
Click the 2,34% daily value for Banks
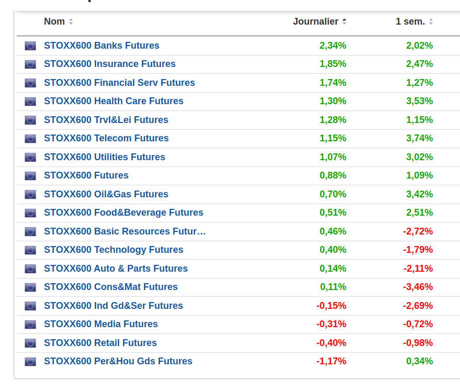(333, 46)
